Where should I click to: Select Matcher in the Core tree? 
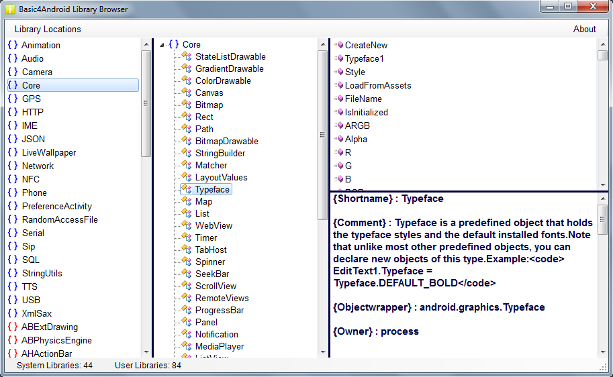(x=211, y=165)
